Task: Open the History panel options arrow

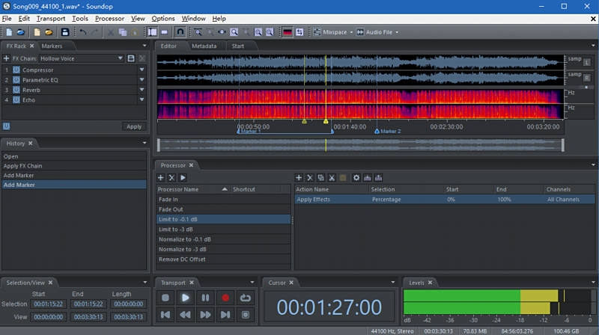Action: [145, 143]
